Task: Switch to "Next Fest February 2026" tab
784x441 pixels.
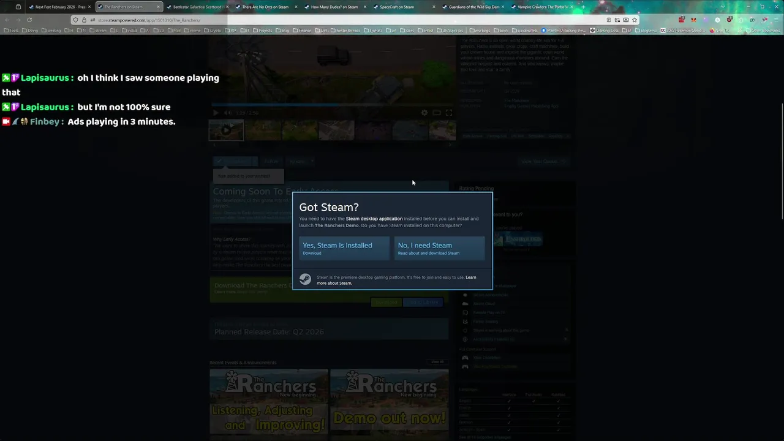Action: 59,7
